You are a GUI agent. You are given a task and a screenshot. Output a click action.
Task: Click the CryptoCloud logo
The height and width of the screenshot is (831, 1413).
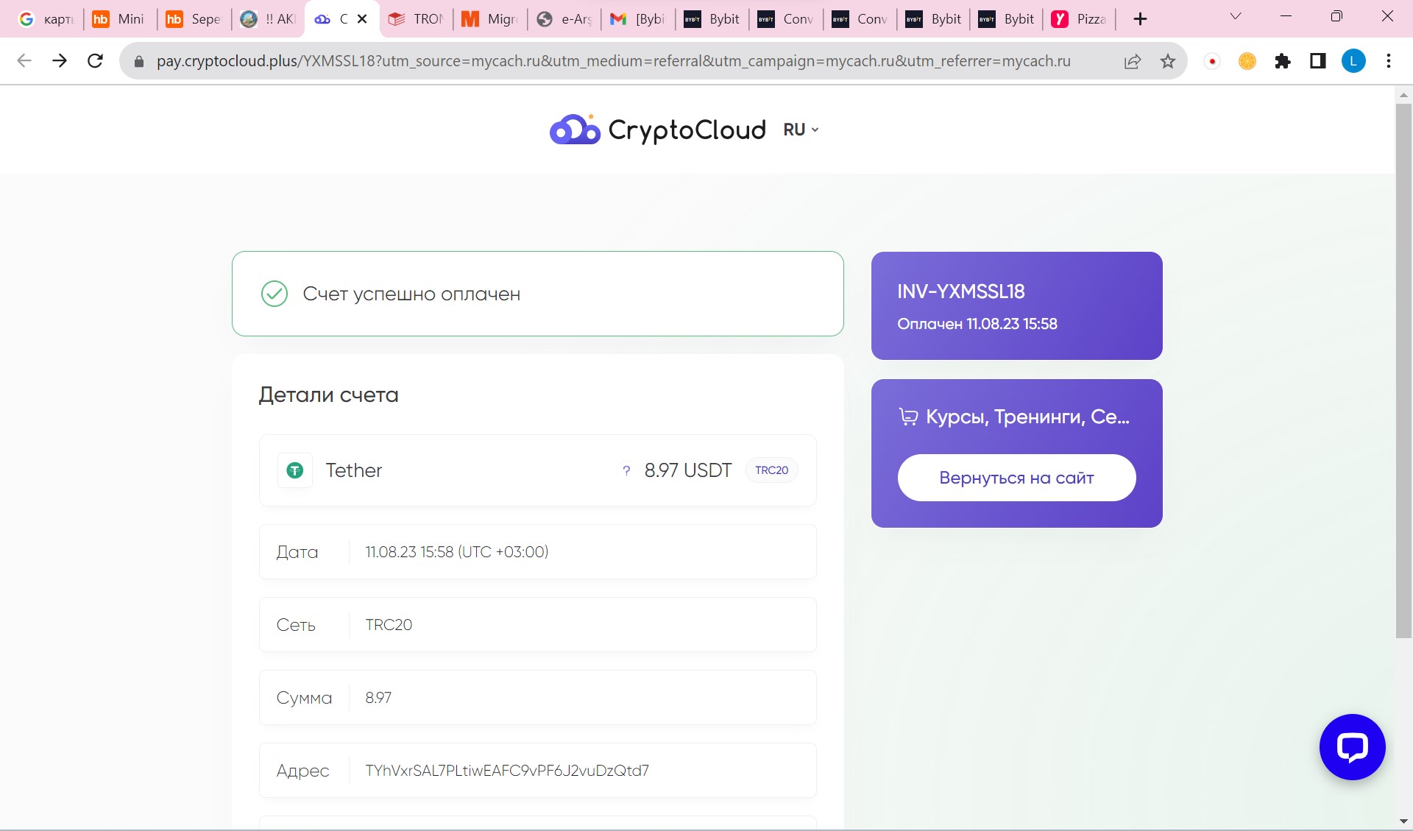tap(657, 130)
